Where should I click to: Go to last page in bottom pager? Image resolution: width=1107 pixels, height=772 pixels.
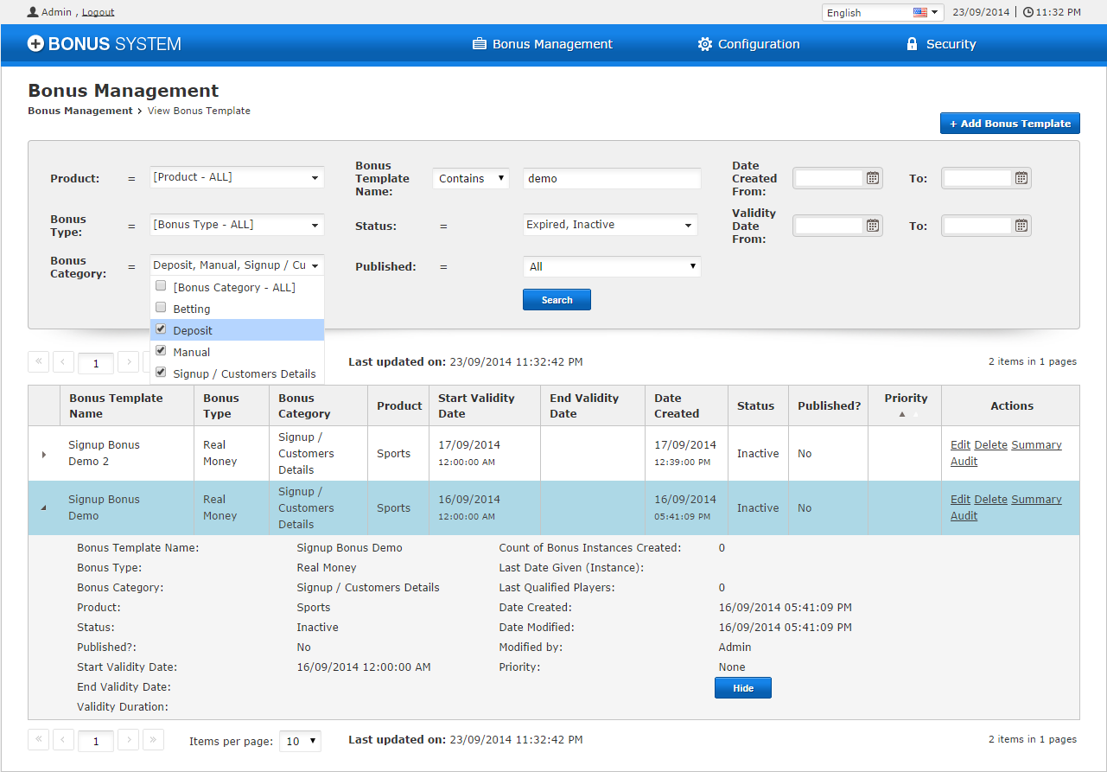pos(153,739)
